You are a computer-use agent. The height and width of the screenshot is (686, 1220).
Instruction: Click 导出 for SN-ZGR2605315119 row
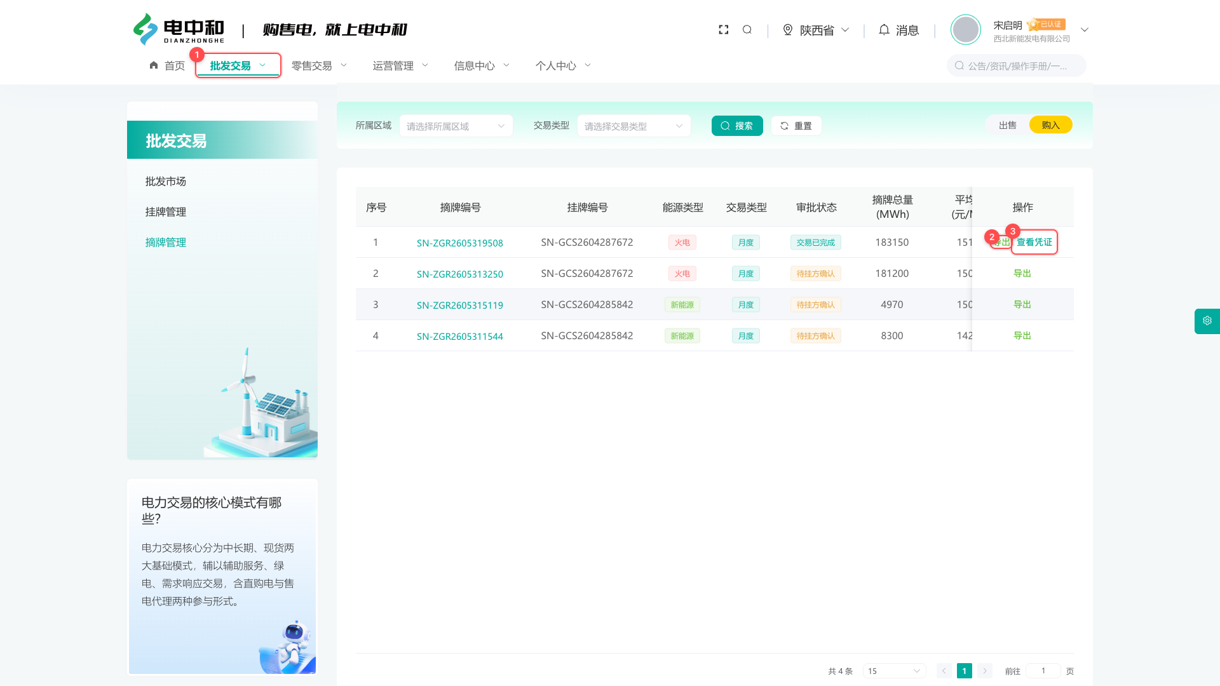(1022, 304)
